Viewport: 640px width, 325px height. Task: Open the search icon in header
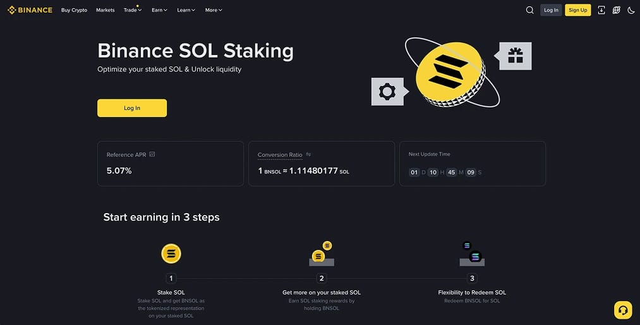(530, 10)
